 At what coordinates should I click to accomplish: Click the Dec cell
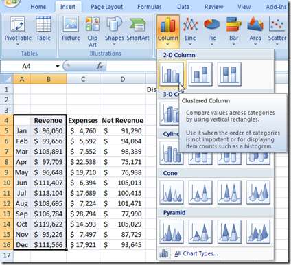[22, 245]
